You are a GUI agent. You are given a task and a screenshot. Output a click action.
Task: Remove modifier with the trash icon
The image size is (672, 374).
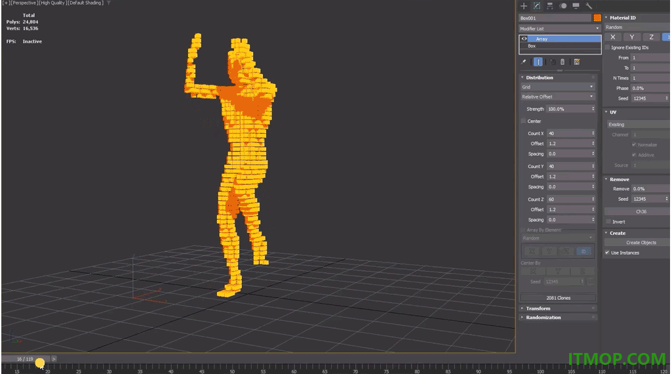coord(563,62)
